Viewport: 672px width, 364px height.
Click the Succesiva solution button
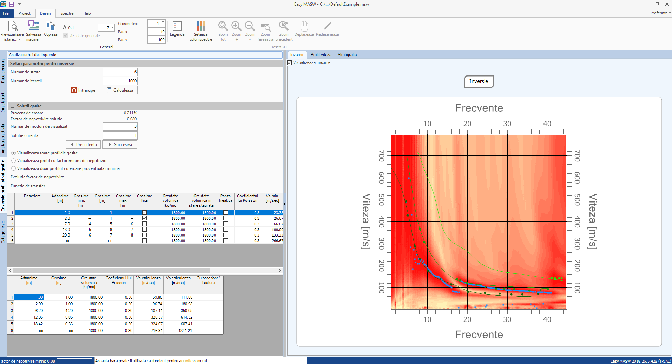pyautogui.click(x=120, y=145)
